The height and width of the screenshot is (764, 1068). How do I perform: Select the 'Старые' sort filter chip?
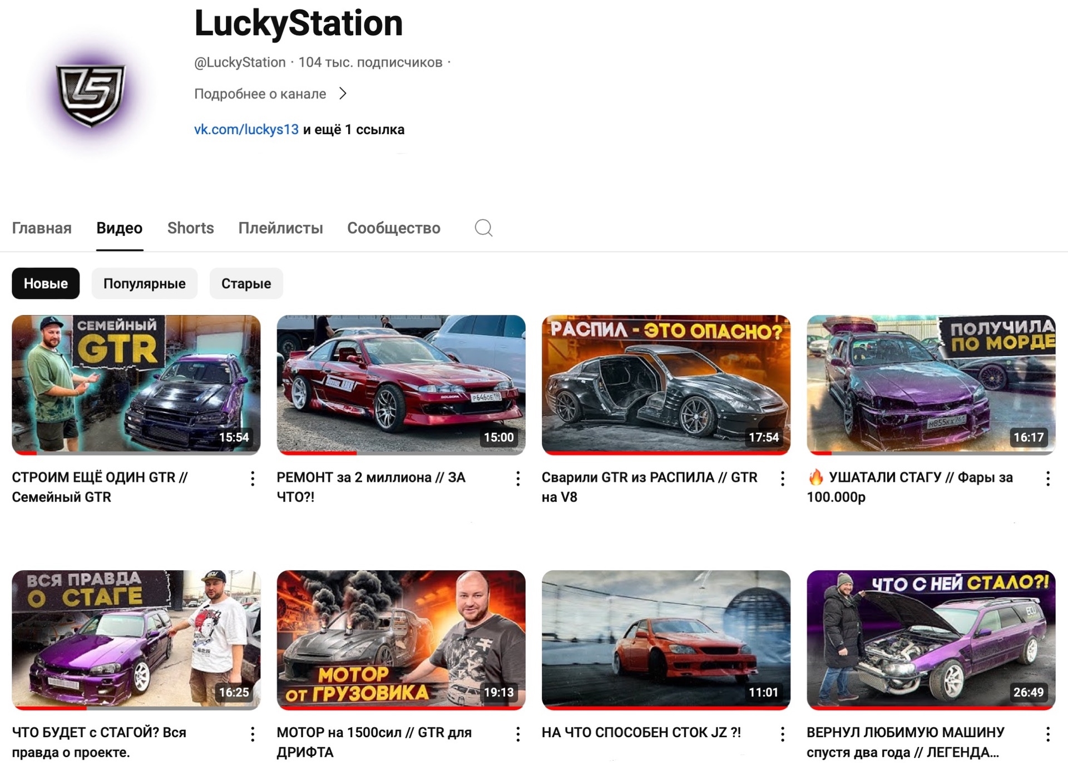(246, 283)
